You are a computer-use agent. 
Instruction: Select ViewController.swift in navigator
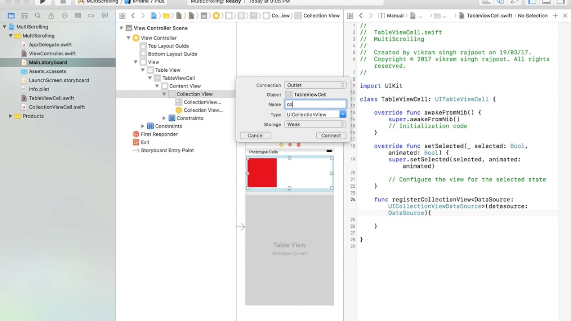tap(52, 53)
